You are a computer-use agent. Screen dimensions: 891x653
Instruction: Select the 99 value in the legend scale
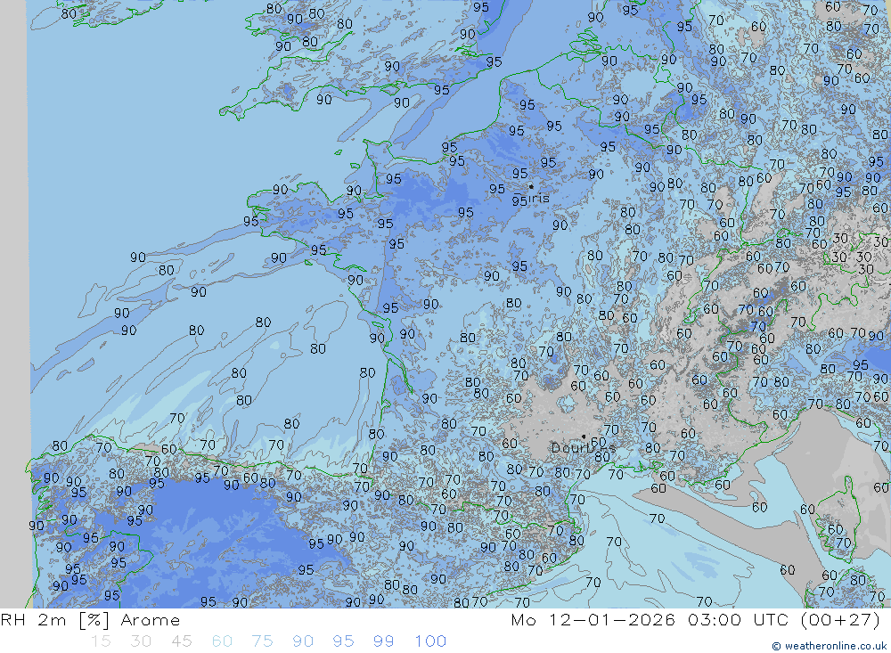coord(383,641)
